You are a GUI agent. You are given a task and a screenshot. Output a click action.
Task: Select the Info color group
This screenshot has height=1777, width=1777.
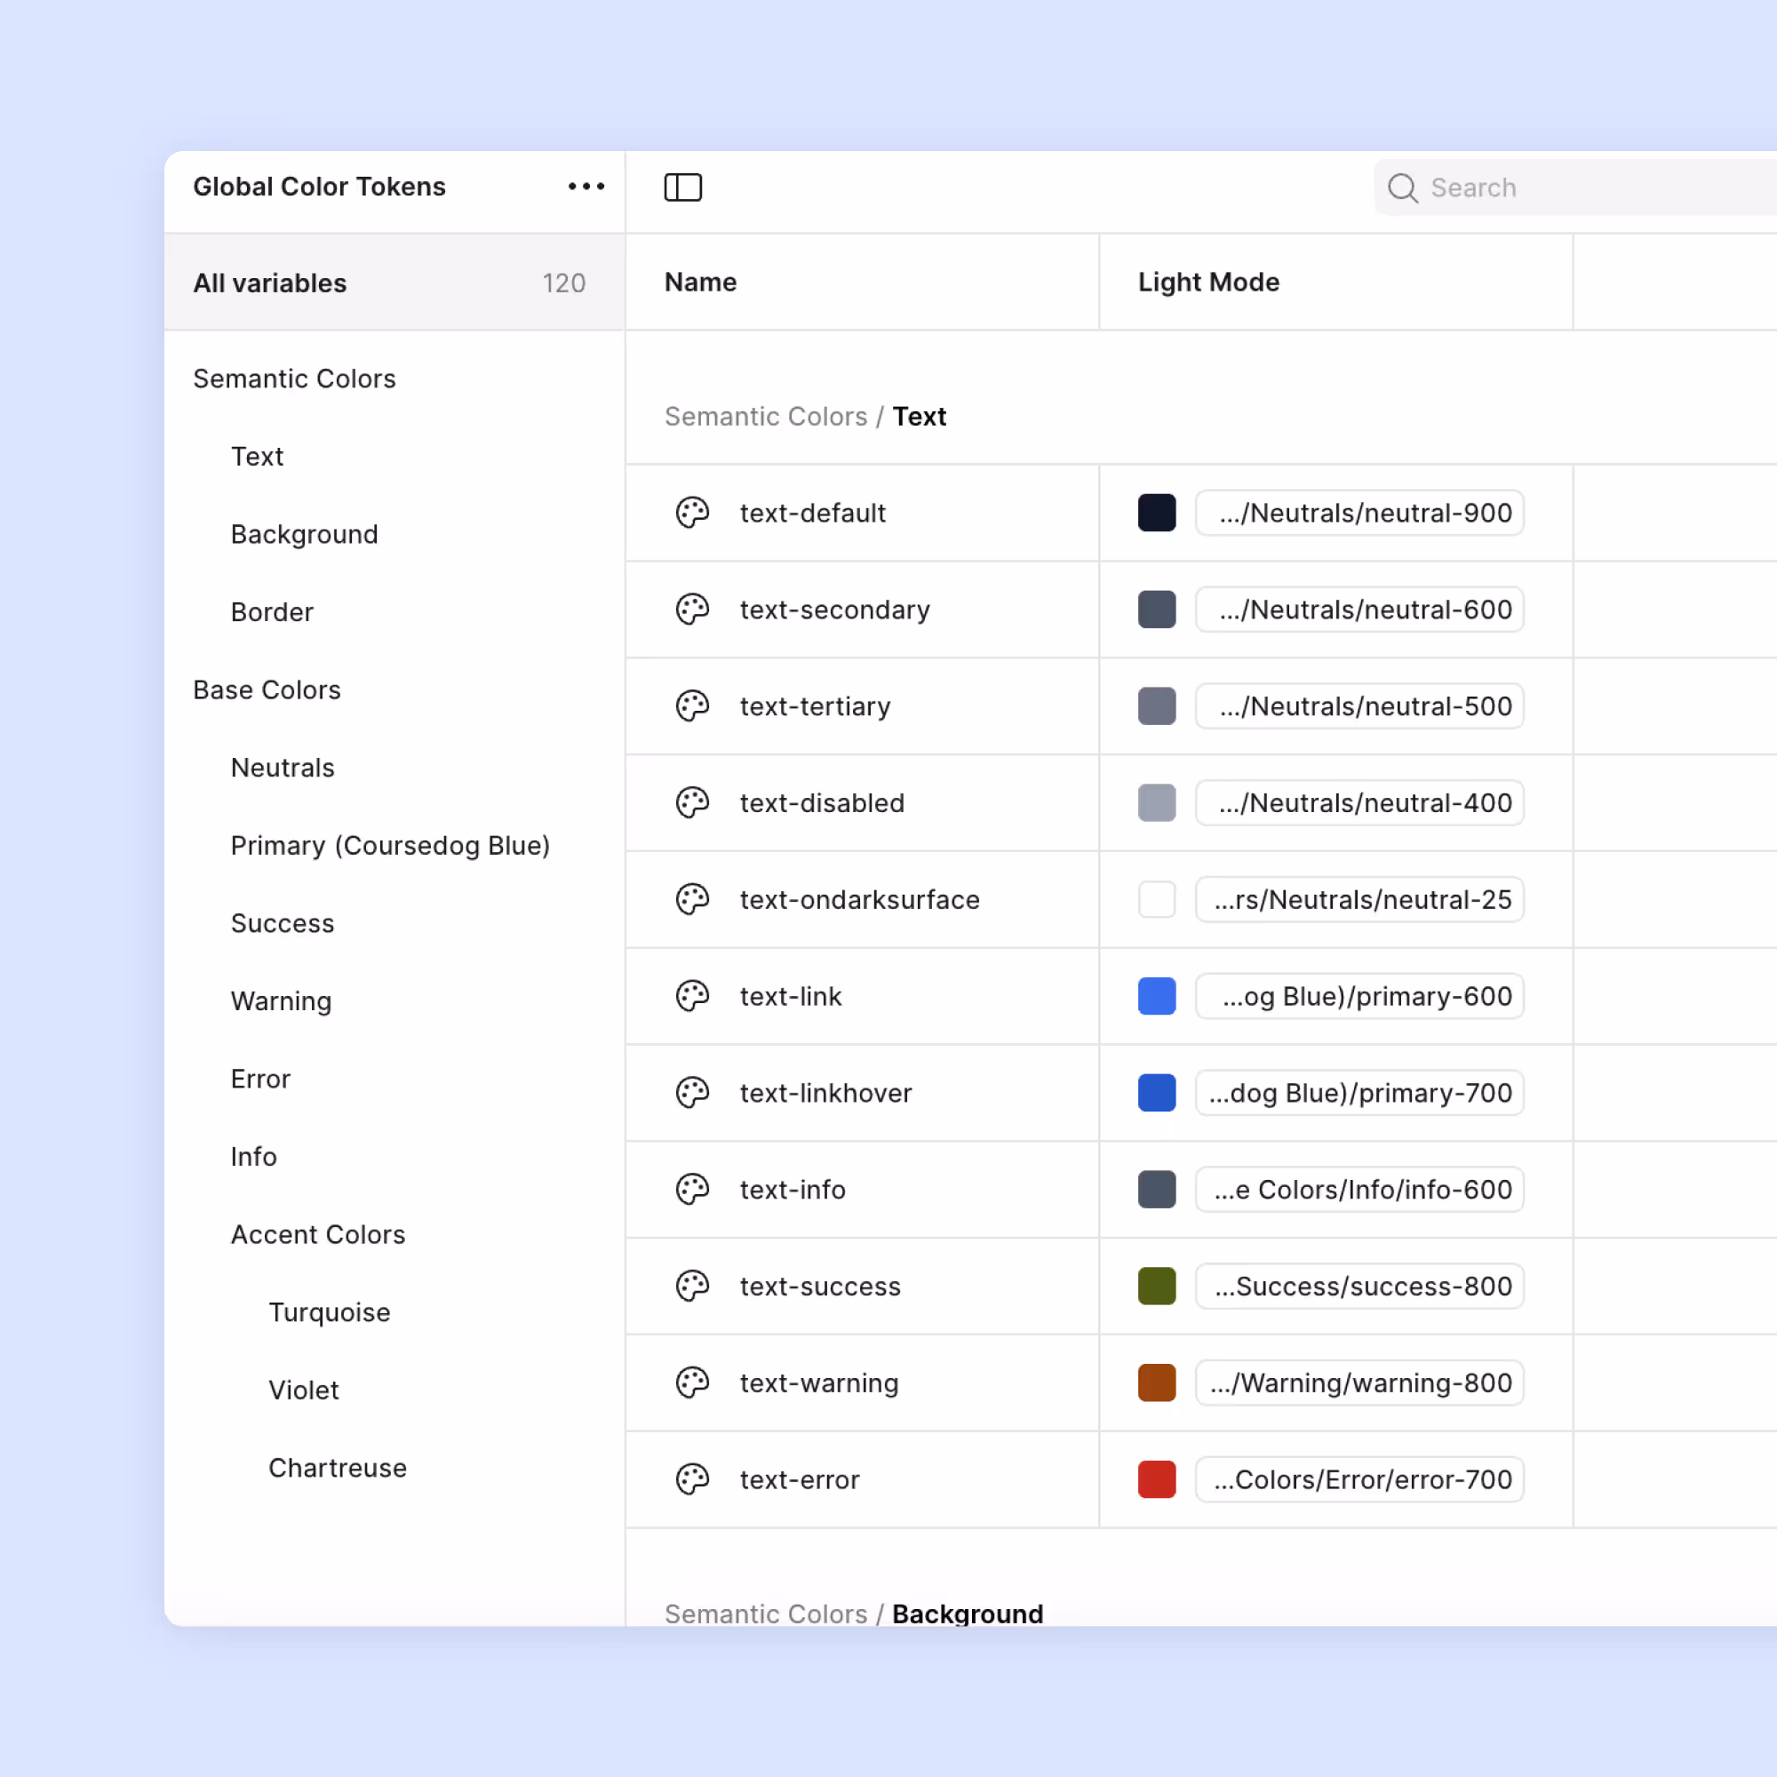click(254, 1157)
